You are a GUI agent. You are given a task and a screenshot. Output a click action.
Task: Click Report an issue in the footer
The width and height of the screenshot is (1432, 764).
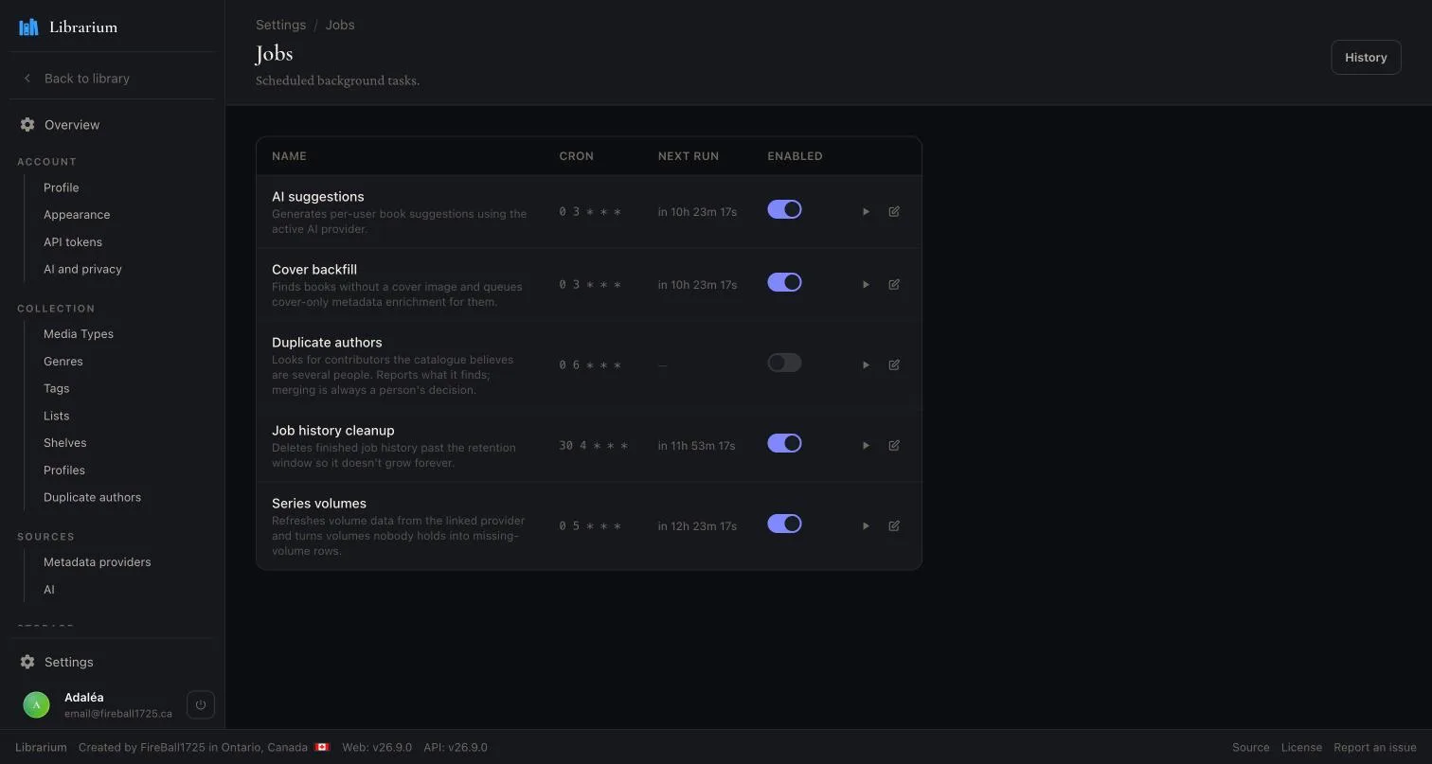(1375, 748)
